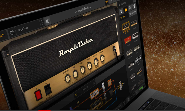Image resolution: width=185 pixels, height=111 pixels.
Task: Click the PRE AMP VOLUME knob
Action: (x=102, y=58)
